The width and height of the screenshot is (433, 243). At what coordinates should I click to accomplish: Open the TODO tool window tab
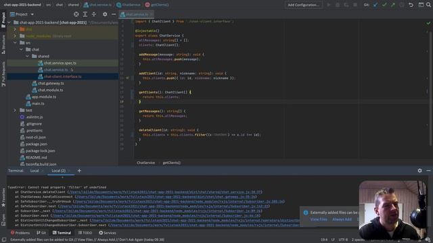click(85, 233)
